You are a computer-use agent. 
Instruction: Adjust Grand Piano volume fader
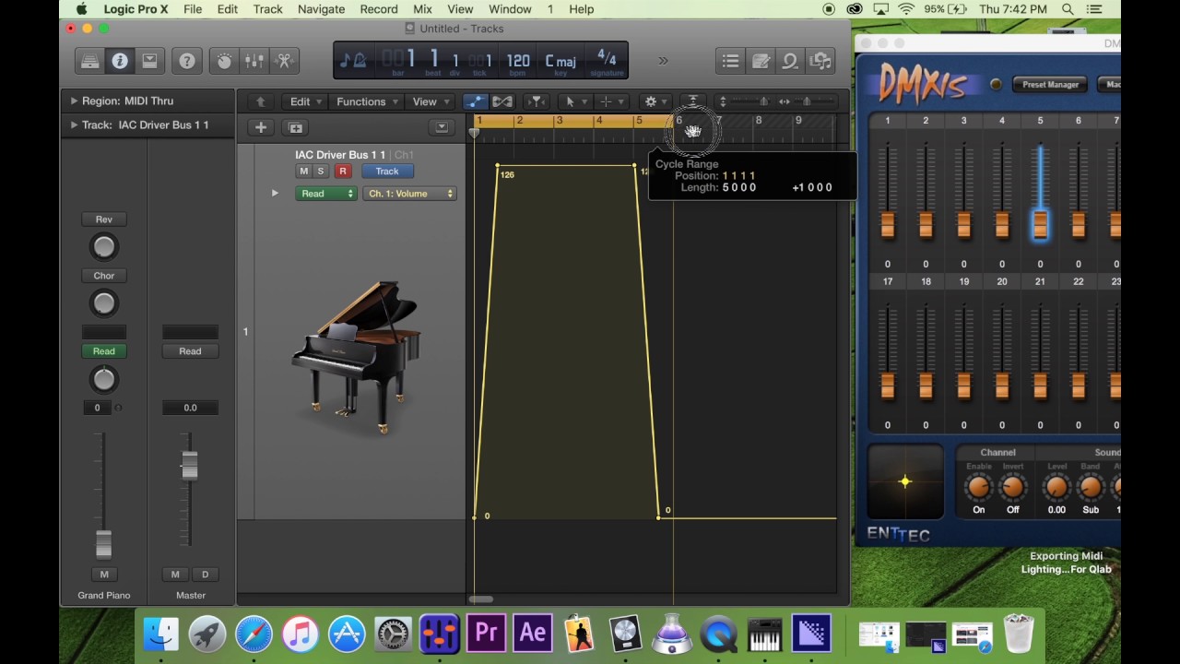point(103,544)
